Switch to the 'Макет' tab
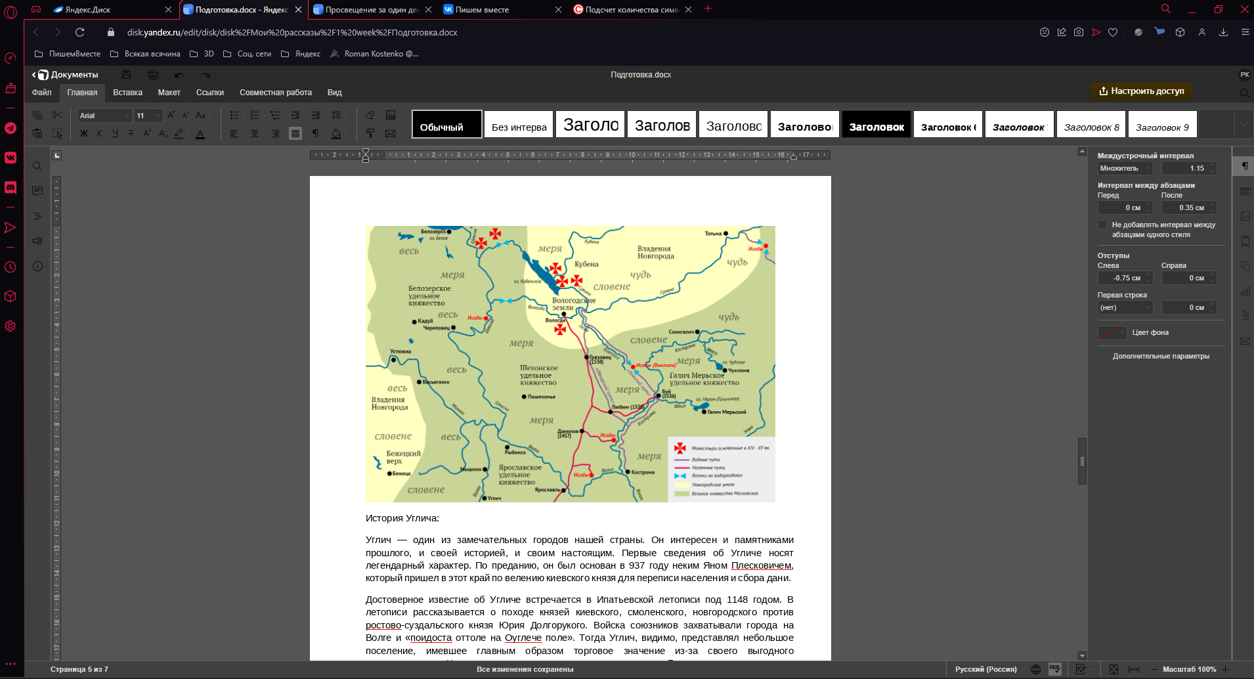The height and width of the screenshot is (679, 1254). [169, 93]
